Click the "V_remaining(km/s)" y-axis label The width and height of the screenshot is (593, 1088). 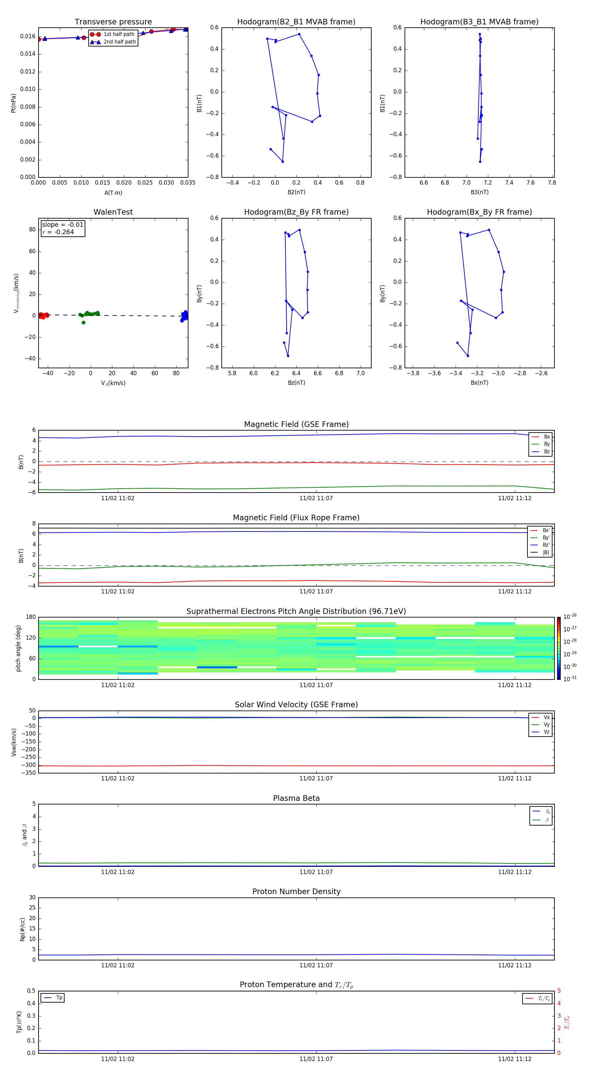[16, 293]
